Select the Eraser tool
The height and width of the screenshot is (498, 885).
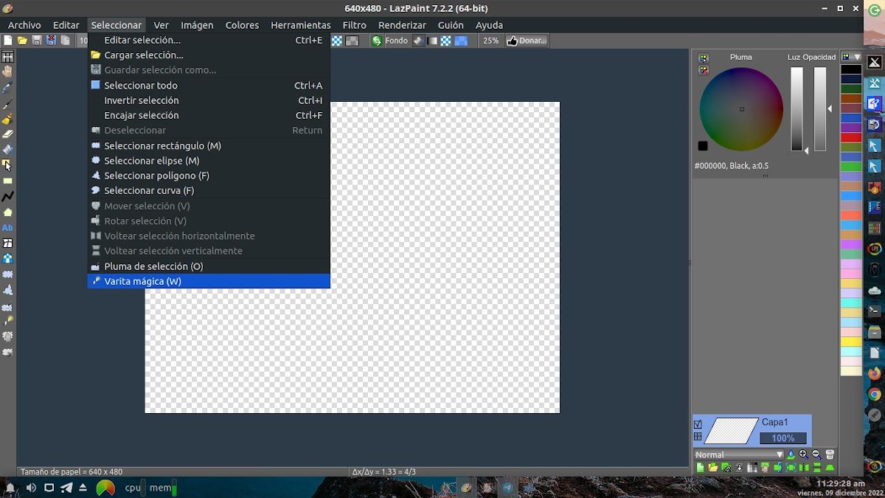[8, 134]
